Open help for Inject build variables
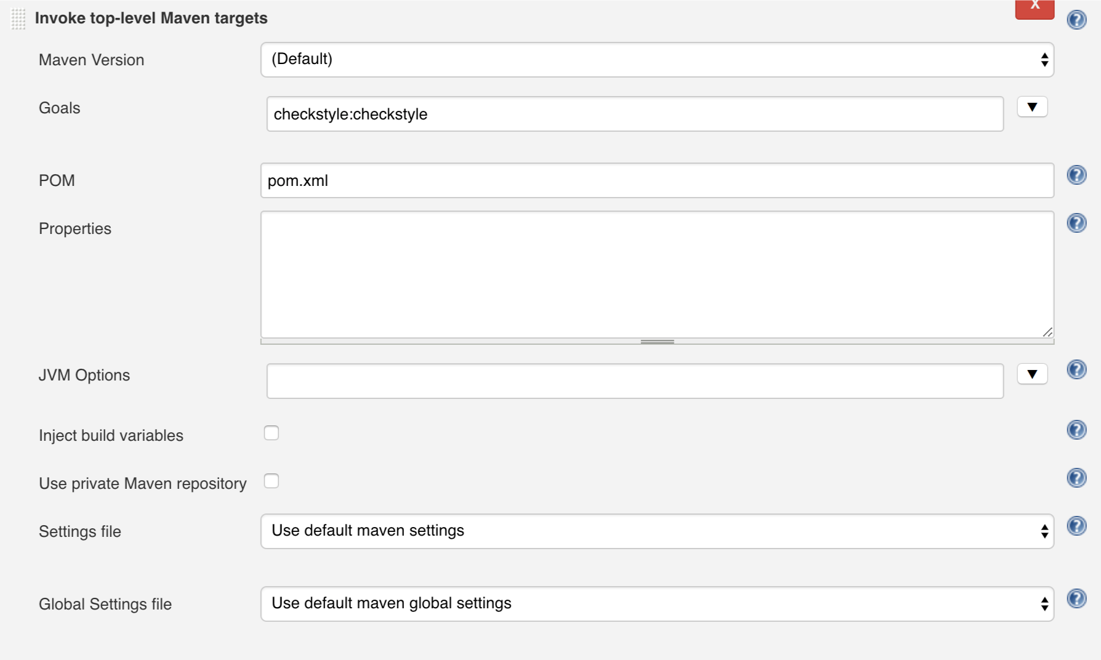Screen dimensions: 1101x660 pos(1077,430)
